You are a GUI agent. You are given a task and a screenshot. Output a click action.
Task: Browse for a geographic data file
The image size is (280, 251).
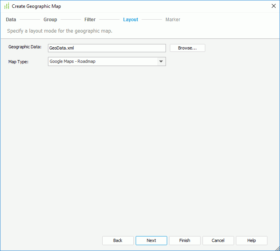[187, 48]
